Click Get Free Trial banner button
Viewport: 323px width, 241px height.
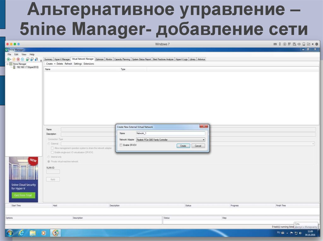coord(23,195)
